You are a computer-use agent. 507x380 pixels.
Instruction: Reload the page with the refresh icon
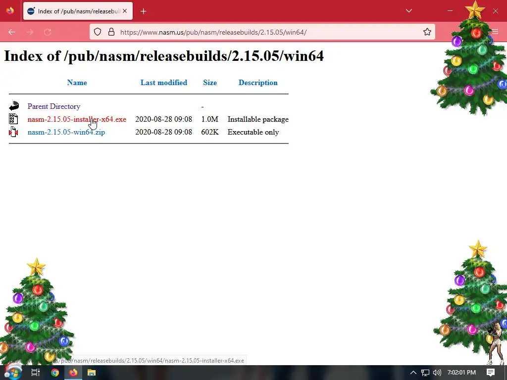[x=48, y=32]
